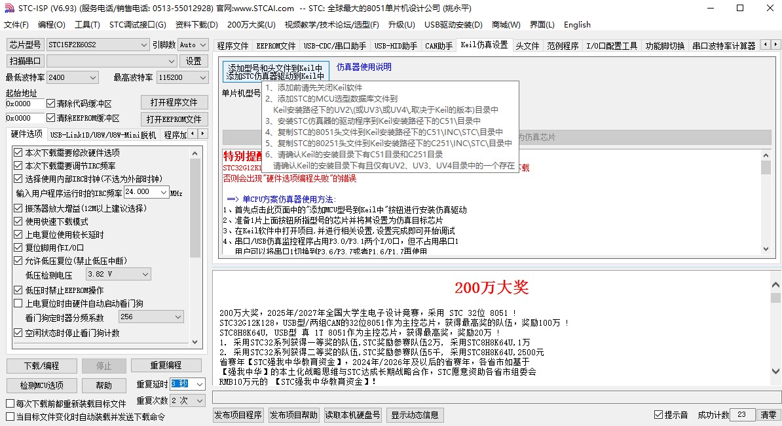
Task: Select USB-Link1D/U8W/U8W-Mini脱机 tab
Action: pyautogui.click(x=103, y=135)
